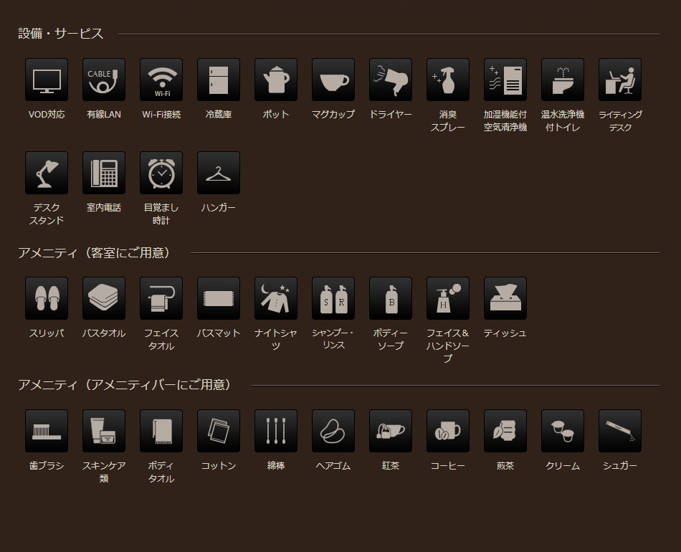Click the シャンプー・リンス bottles icon

coord(333,298)
